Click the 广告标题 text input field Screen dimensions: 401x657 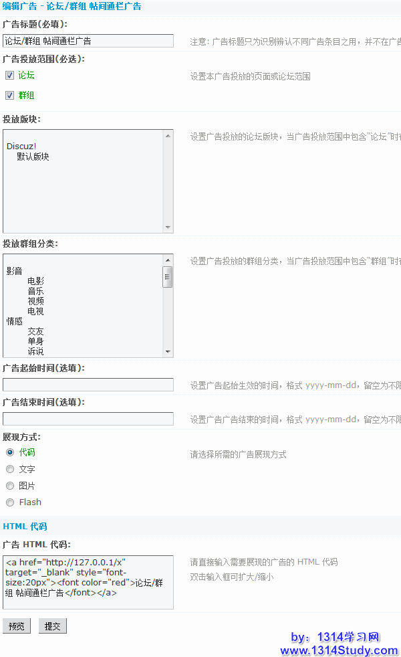pos(88,41)
